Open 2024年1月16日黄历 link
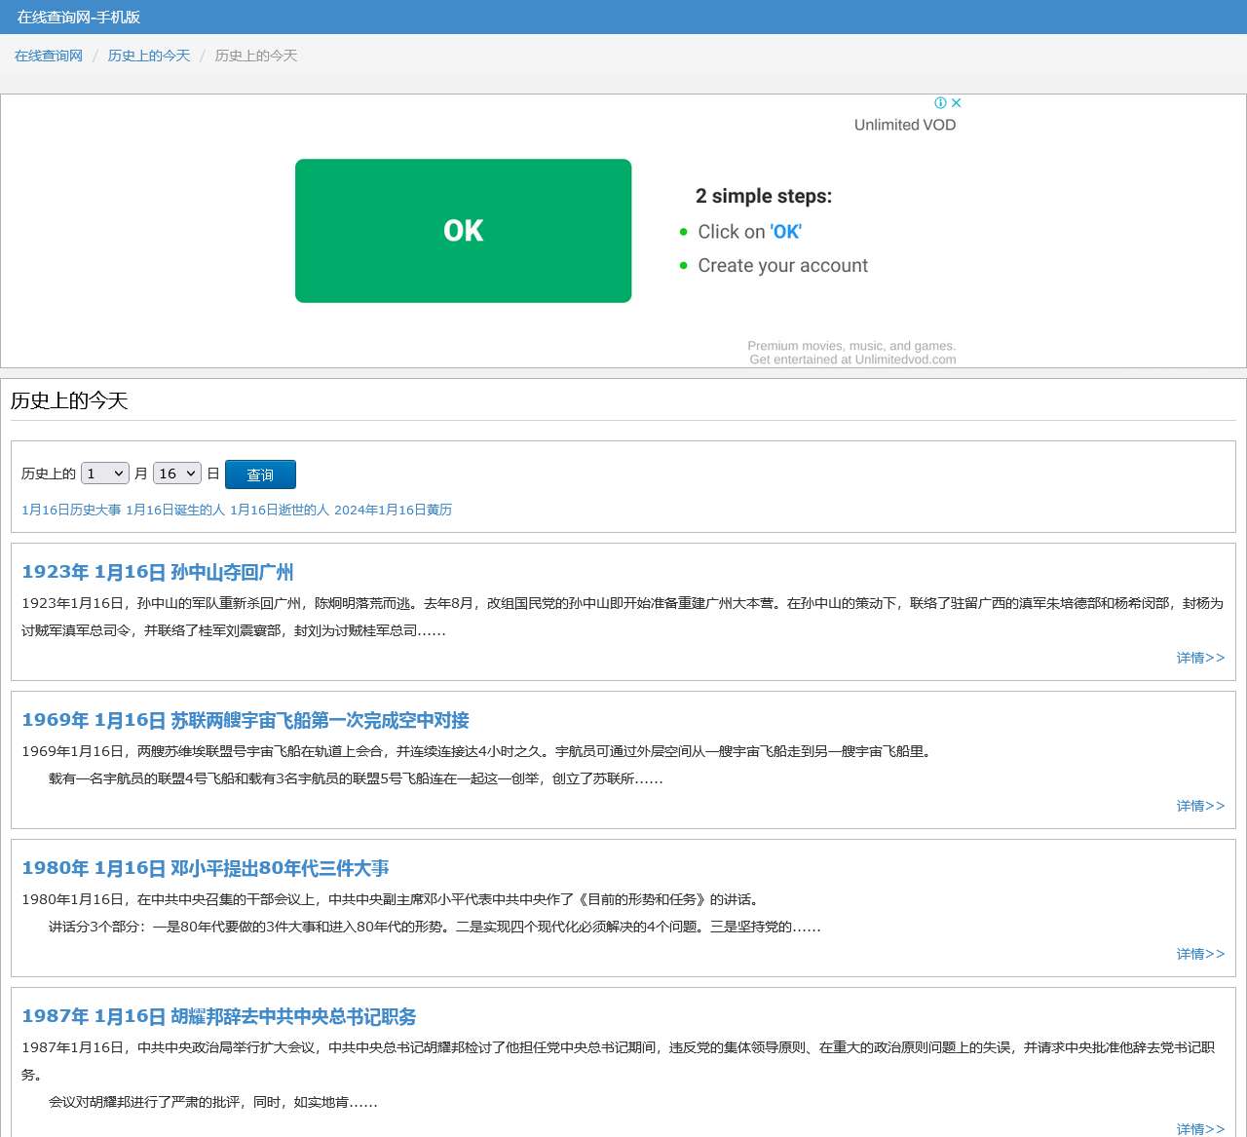Viewport: 1247px width, 1137px height. [x=393, y=510]
